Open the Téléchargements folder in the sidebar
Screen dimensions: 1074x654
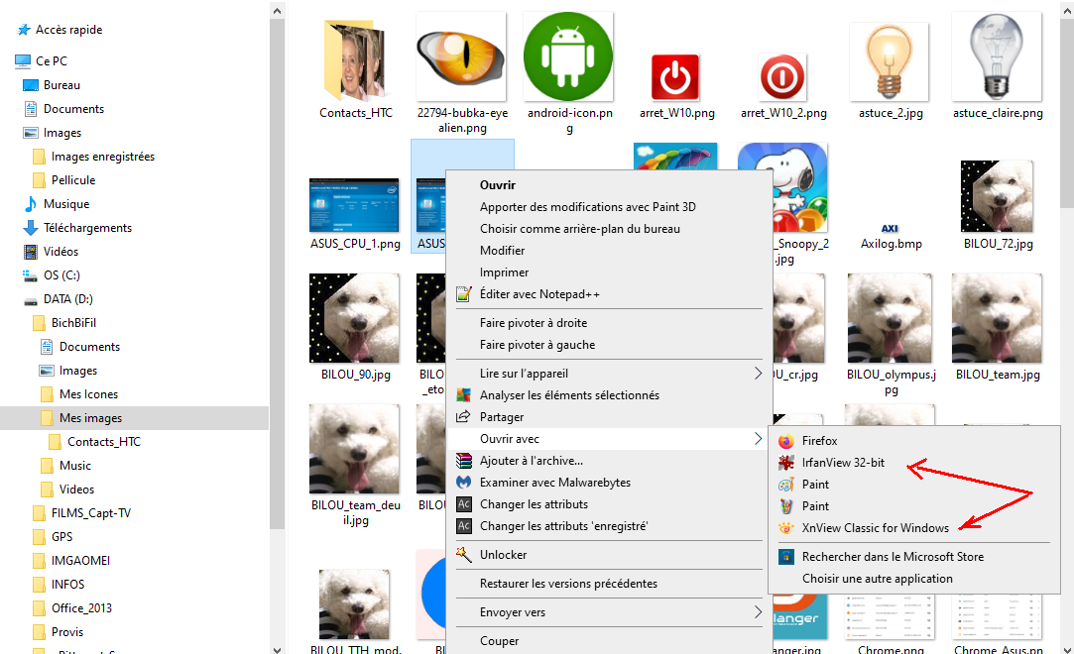click(87, 228)
